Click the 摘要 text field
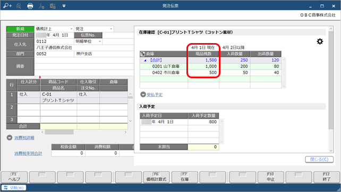 pos(84,66)
